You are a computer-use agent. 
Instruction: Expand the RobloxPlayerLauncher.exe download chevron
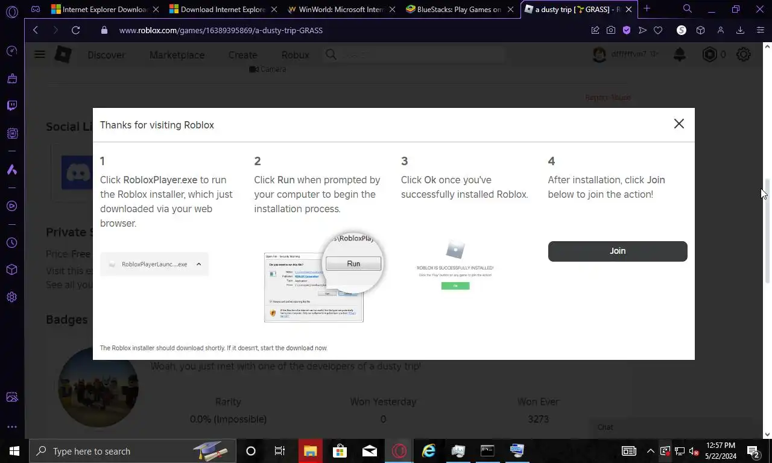point(198,264)
